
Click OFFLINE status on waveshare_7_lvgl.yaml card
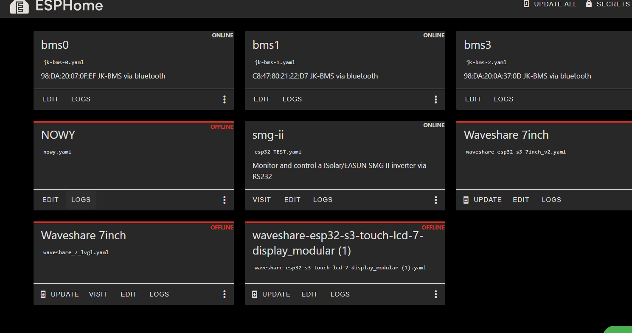point(222,227)
